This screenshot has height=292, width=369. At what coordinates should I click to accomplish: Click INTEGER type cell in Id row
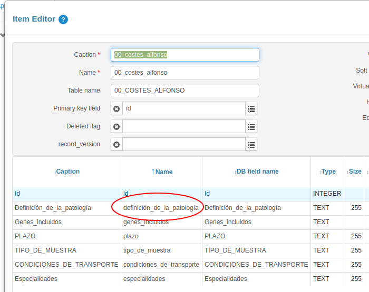pos(327,194)
